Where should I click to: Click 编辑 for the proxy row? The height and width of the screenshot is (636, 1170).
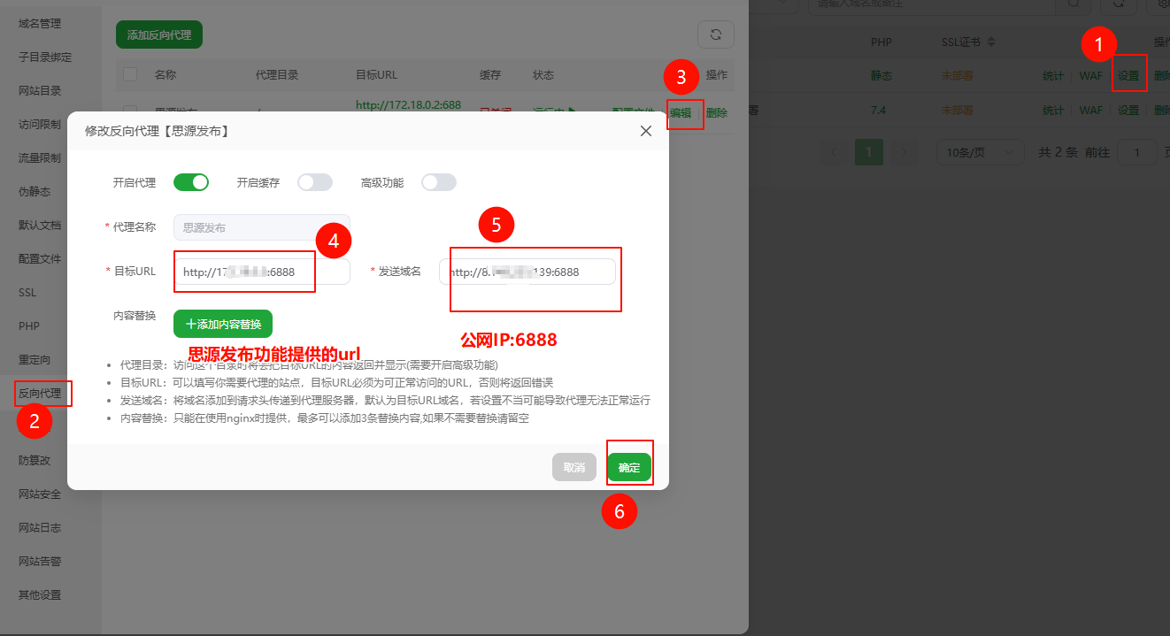[681, 112]
